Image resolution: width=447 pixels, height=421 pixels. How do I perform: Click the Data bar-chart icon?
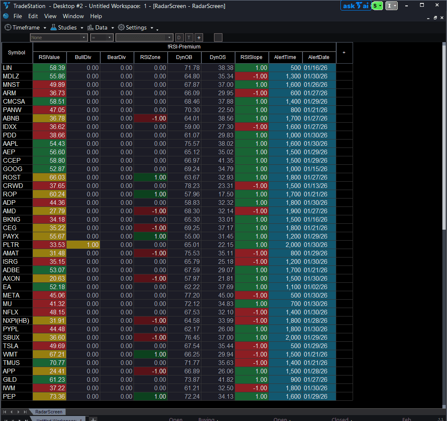coord(90,27)
